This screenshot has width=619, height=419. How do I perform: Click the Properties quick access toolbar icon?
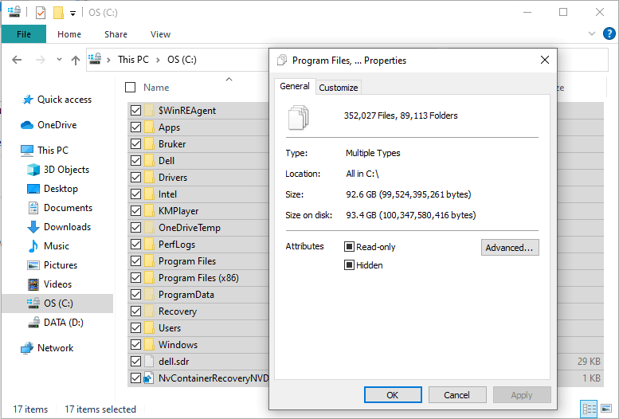tap(41, 13)
